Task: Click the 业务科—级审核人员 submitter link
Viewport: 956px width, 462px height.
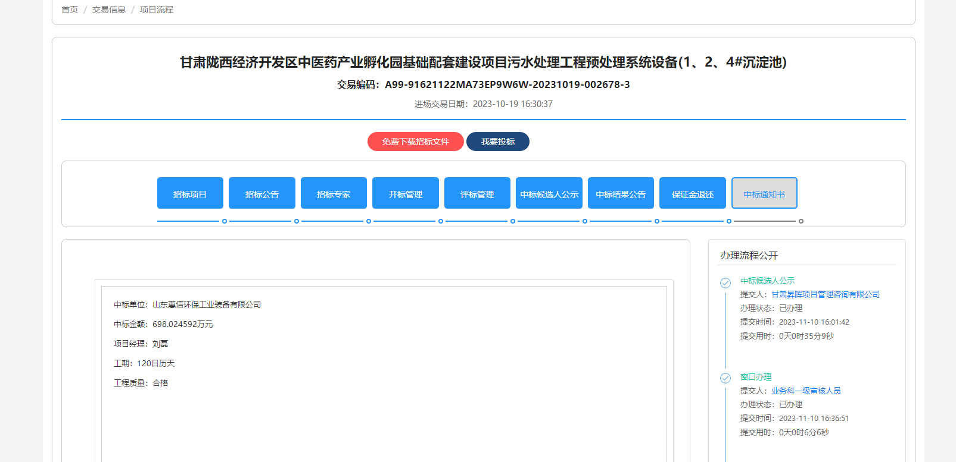Action: 806,391
